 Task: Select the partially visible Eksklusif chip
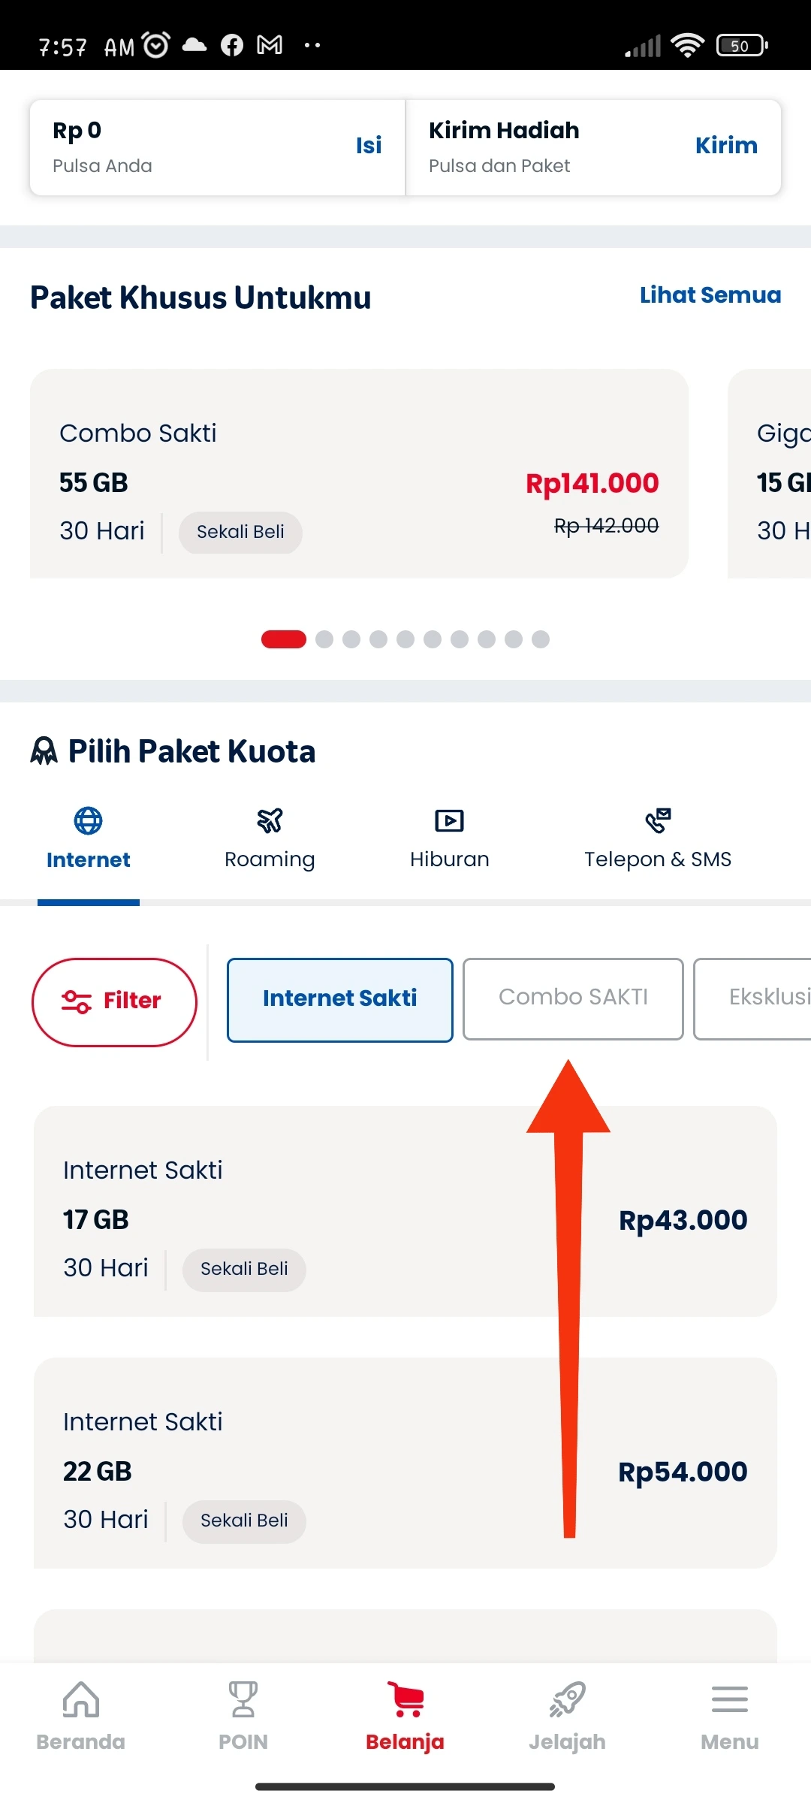tap(752, 999)
